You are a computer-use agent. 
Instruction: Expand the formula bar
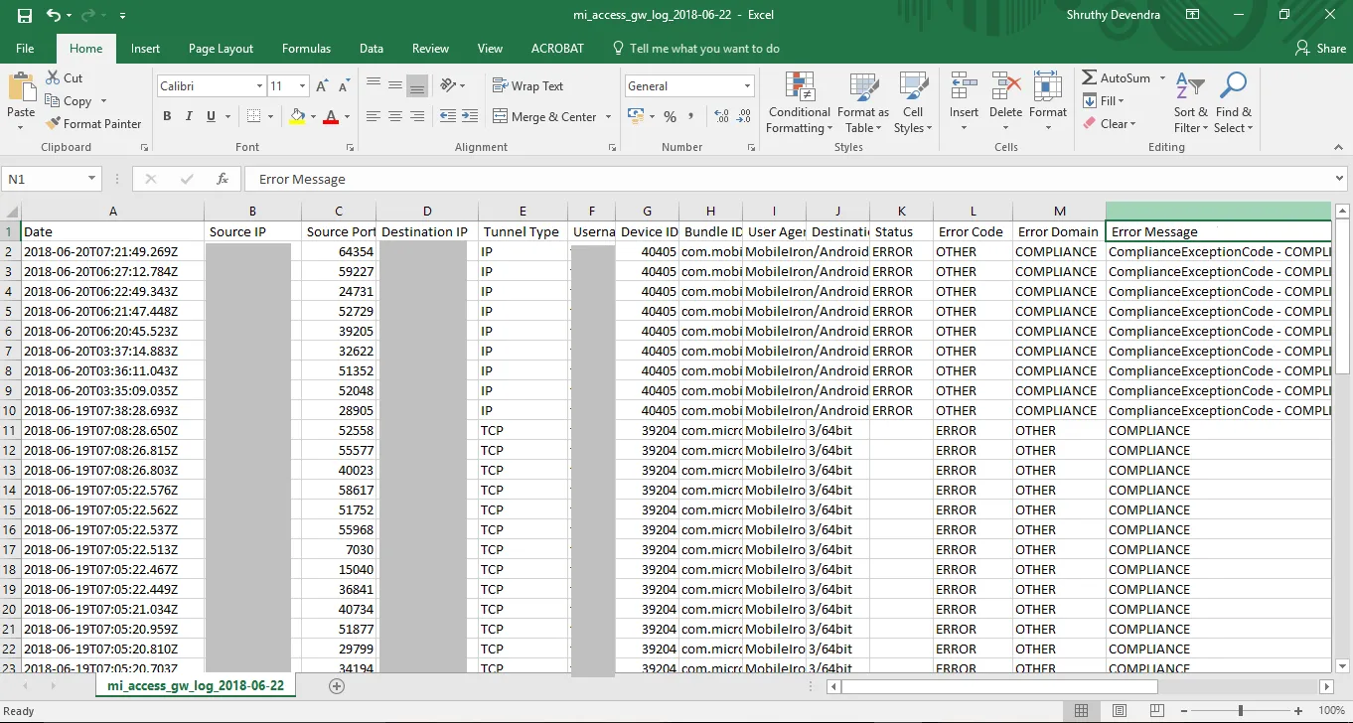coord(1339,179)
